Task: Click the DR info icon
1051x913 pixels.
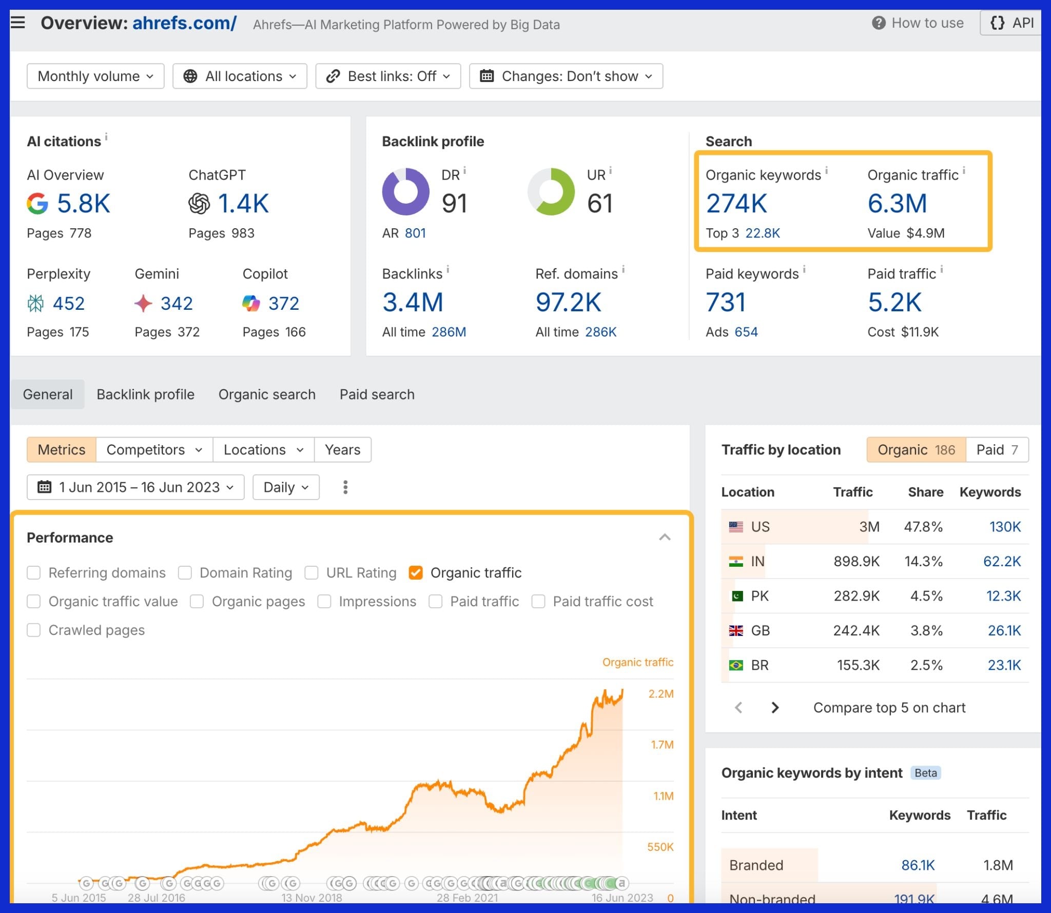Action: (464, 170)
